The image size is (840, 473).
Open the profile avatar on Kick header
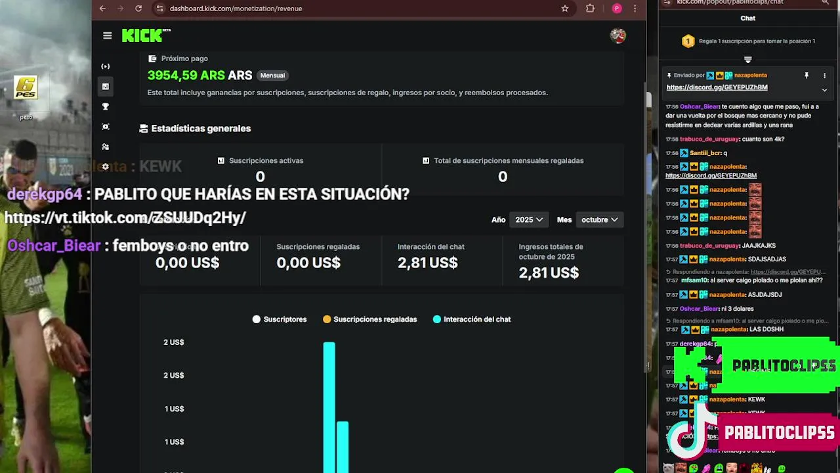point(618,35)
